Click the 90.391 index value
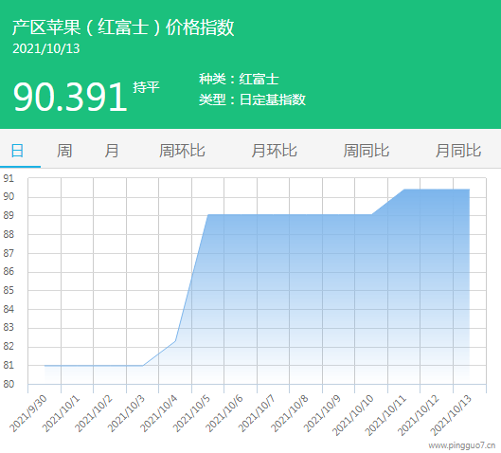Viewport: 501px width, 453px height. tap(70, 97)
